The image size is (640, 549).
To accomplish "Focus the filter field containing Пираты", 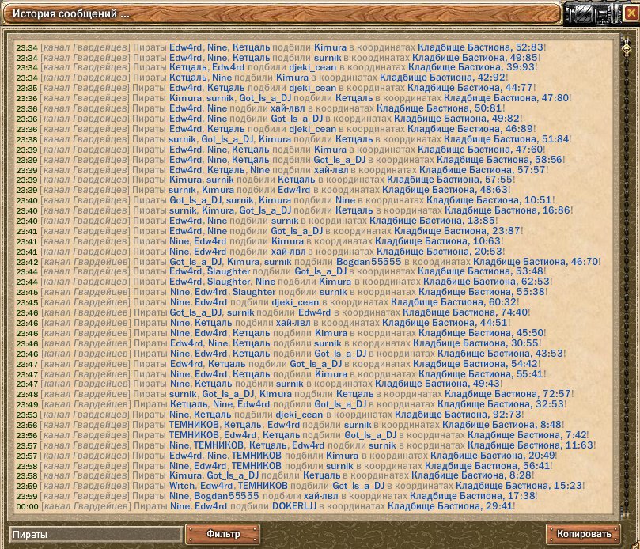I will (x=95, y=535).
